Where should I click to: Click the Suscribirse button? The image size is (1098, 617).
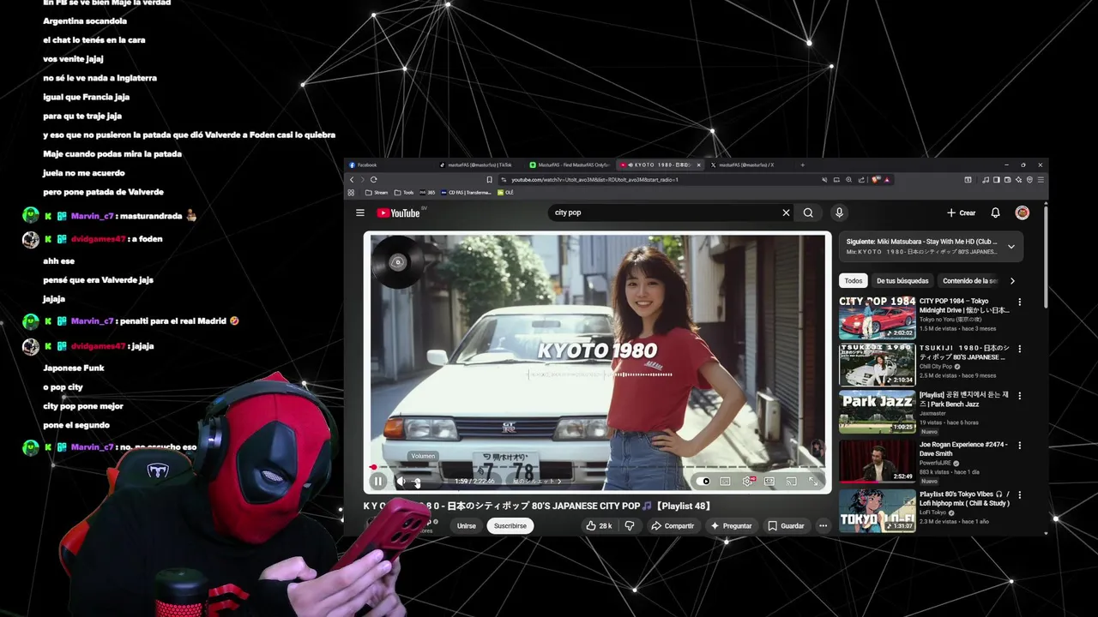pyautogui.click(x=510, y=525)
